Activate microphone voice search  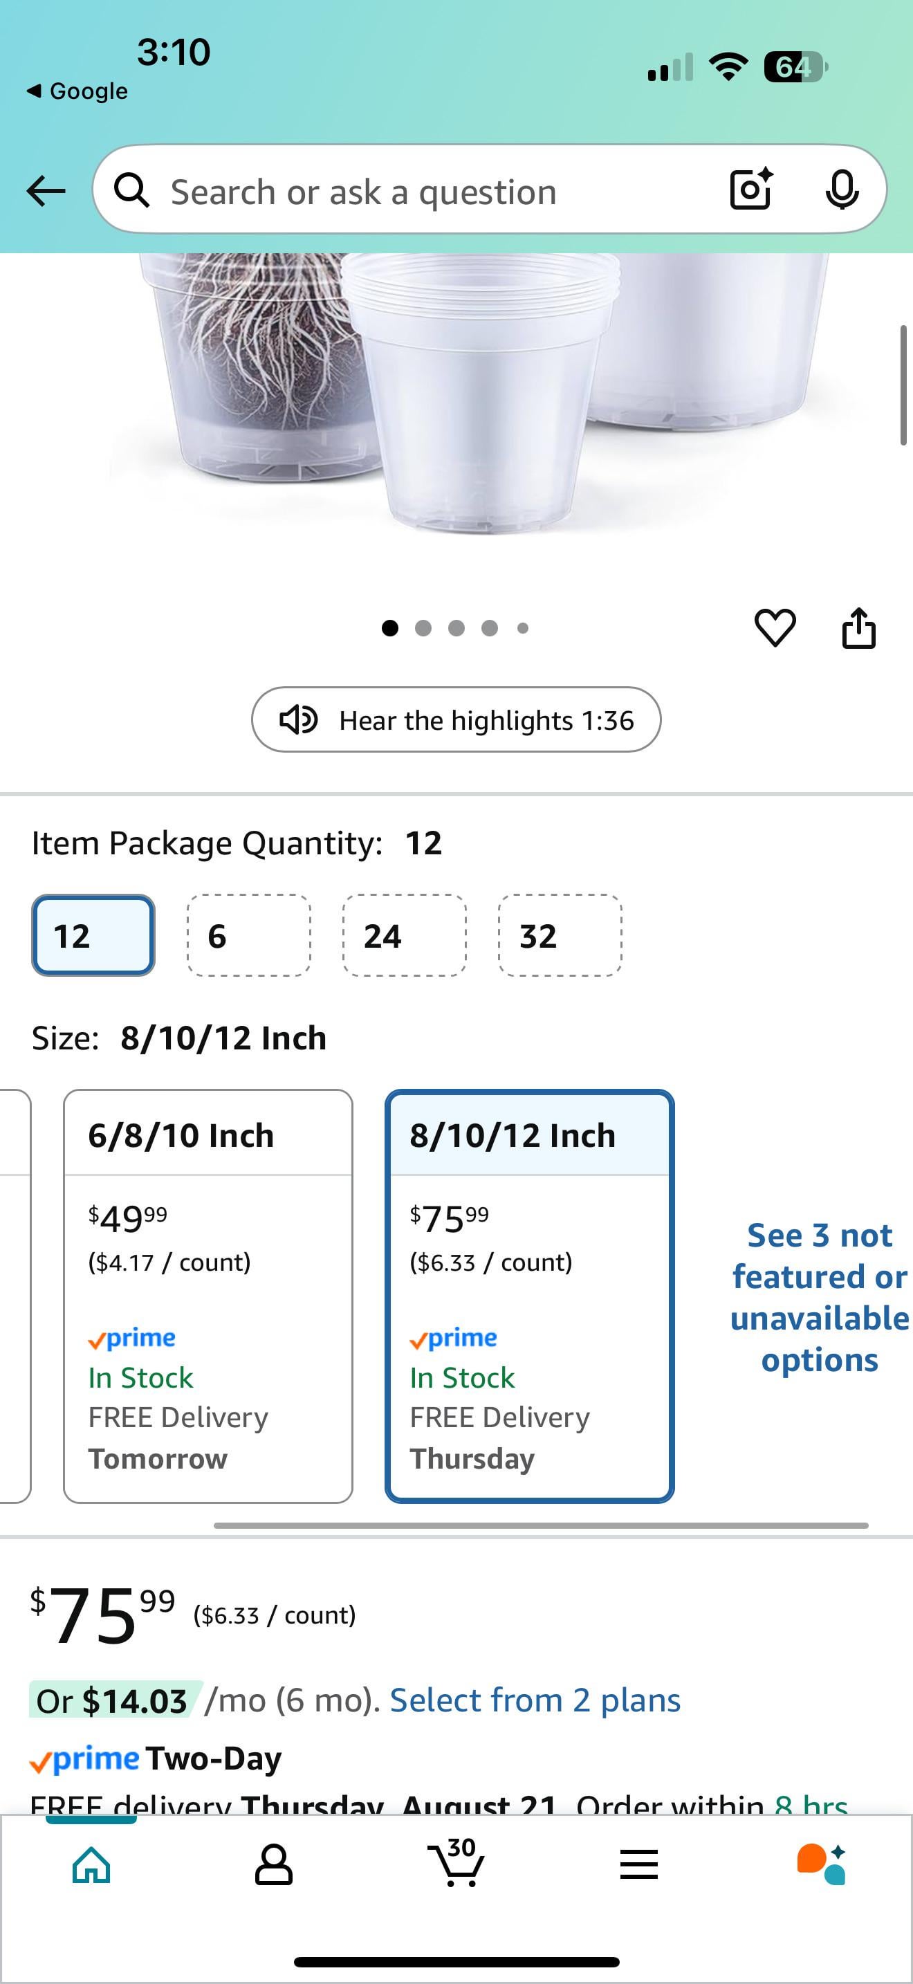point(841,190)
